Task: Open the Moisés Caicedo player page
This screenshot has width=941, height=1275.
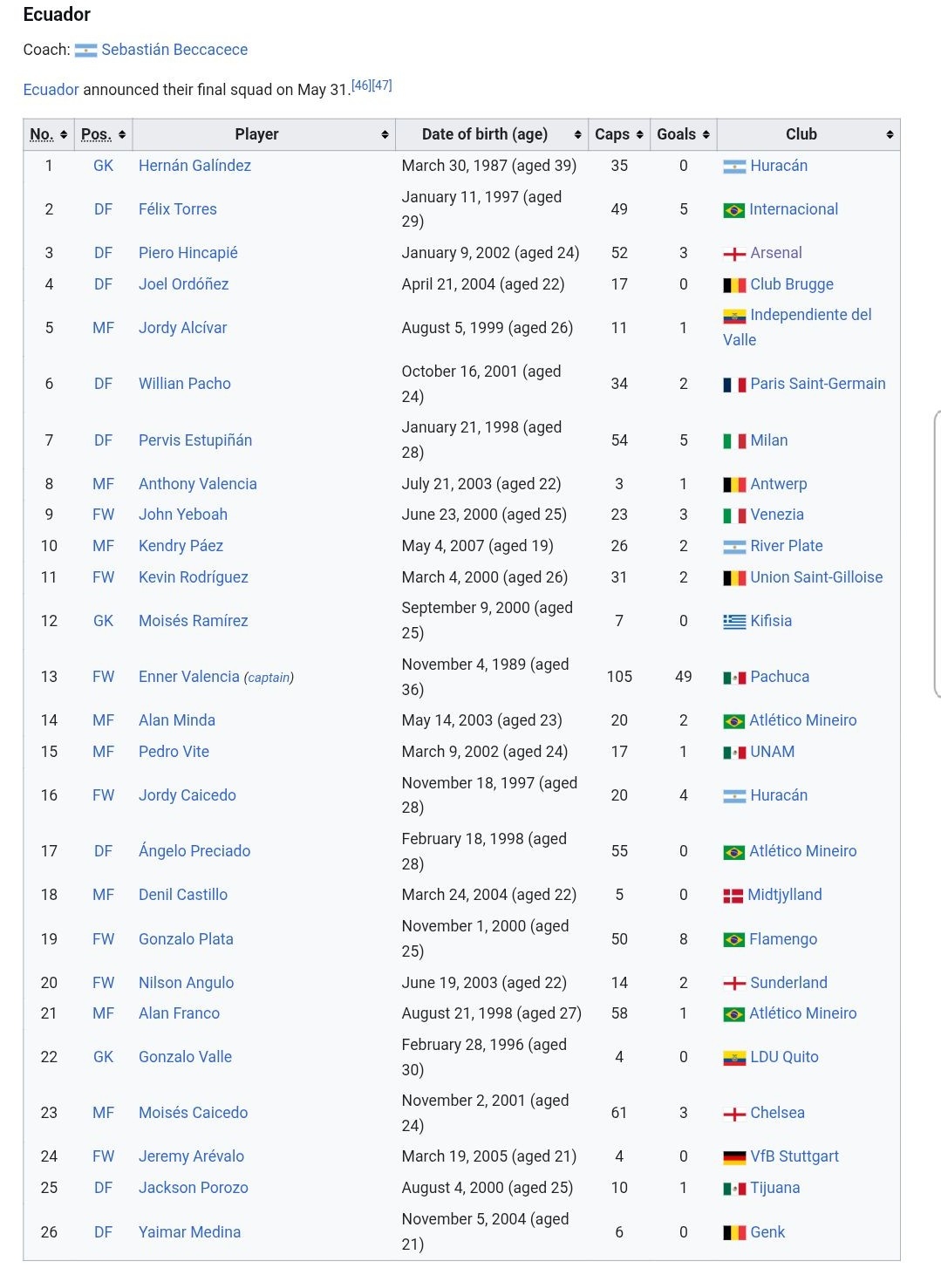Action: click(x=193, y=1113)
